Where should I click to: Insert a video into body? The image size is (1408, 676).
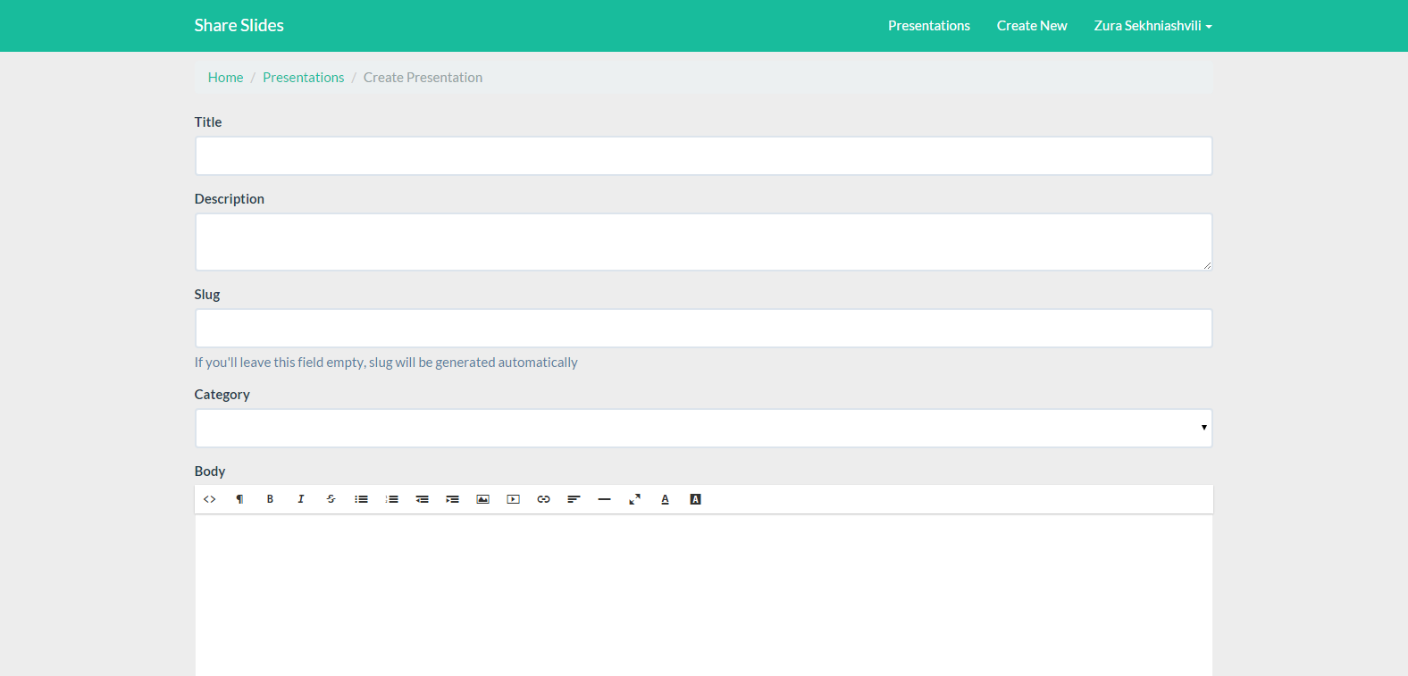tap(513, 499)
